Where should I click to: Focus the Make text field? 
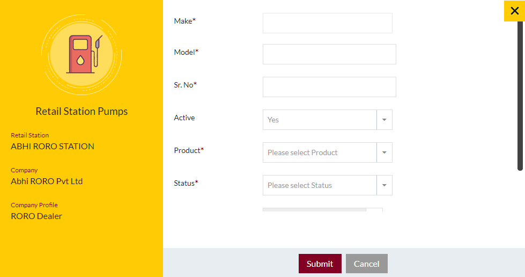point(328,23)
